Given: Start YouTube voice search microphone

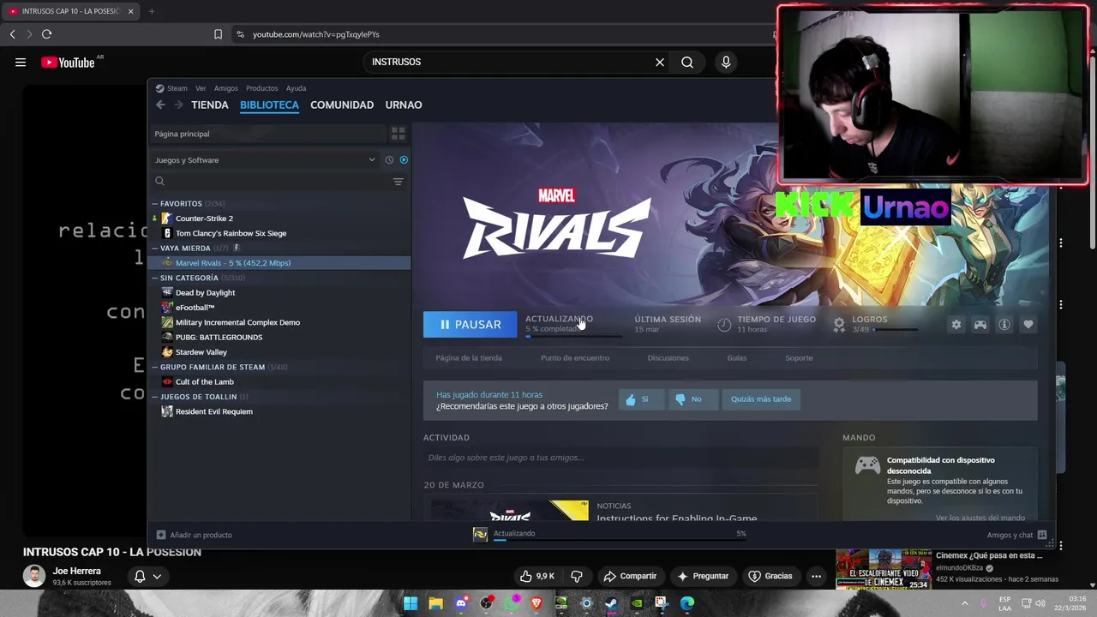Looking at the screenshot, I should [726, 62].
